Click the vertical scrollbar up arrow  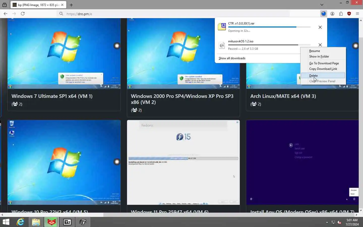pos(361,20)
